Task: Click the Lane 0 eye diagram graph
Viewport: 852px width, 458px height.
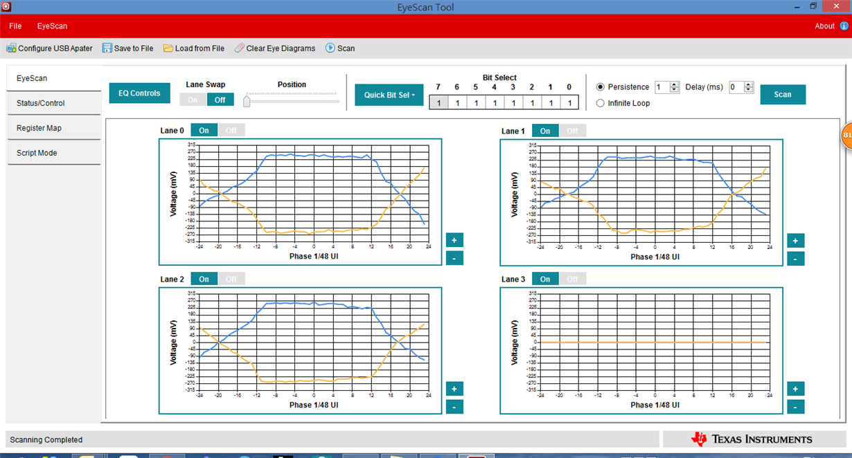Action: tap(301, 201)
